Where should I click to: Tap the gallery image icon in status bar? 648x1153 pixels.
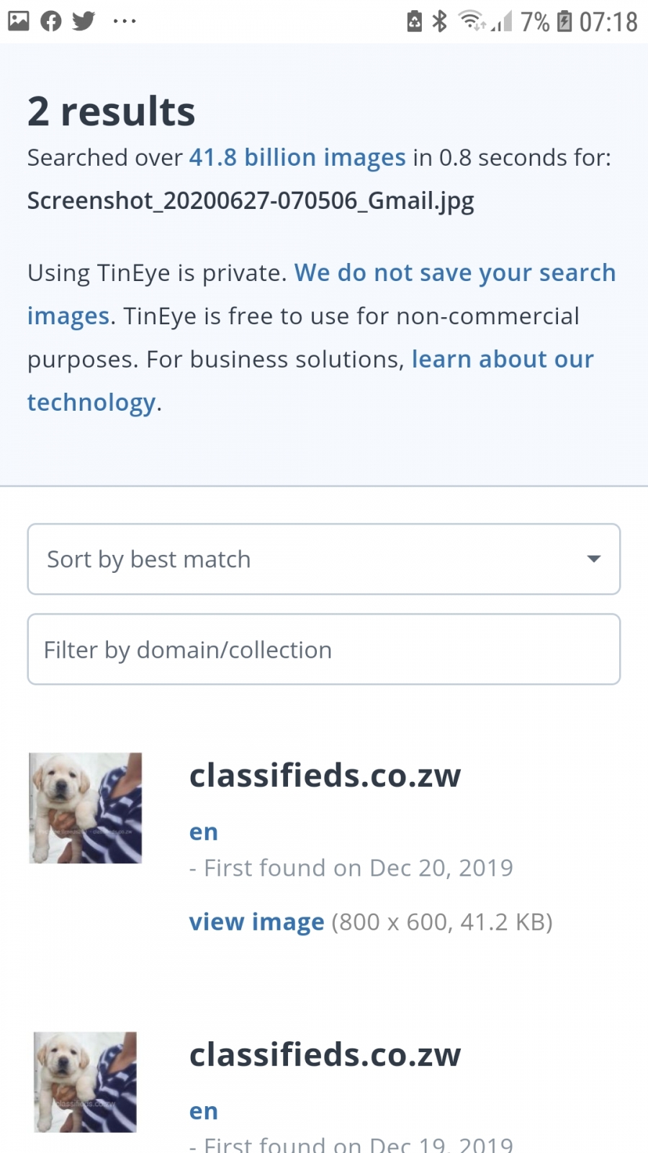(x=19, y=21)
